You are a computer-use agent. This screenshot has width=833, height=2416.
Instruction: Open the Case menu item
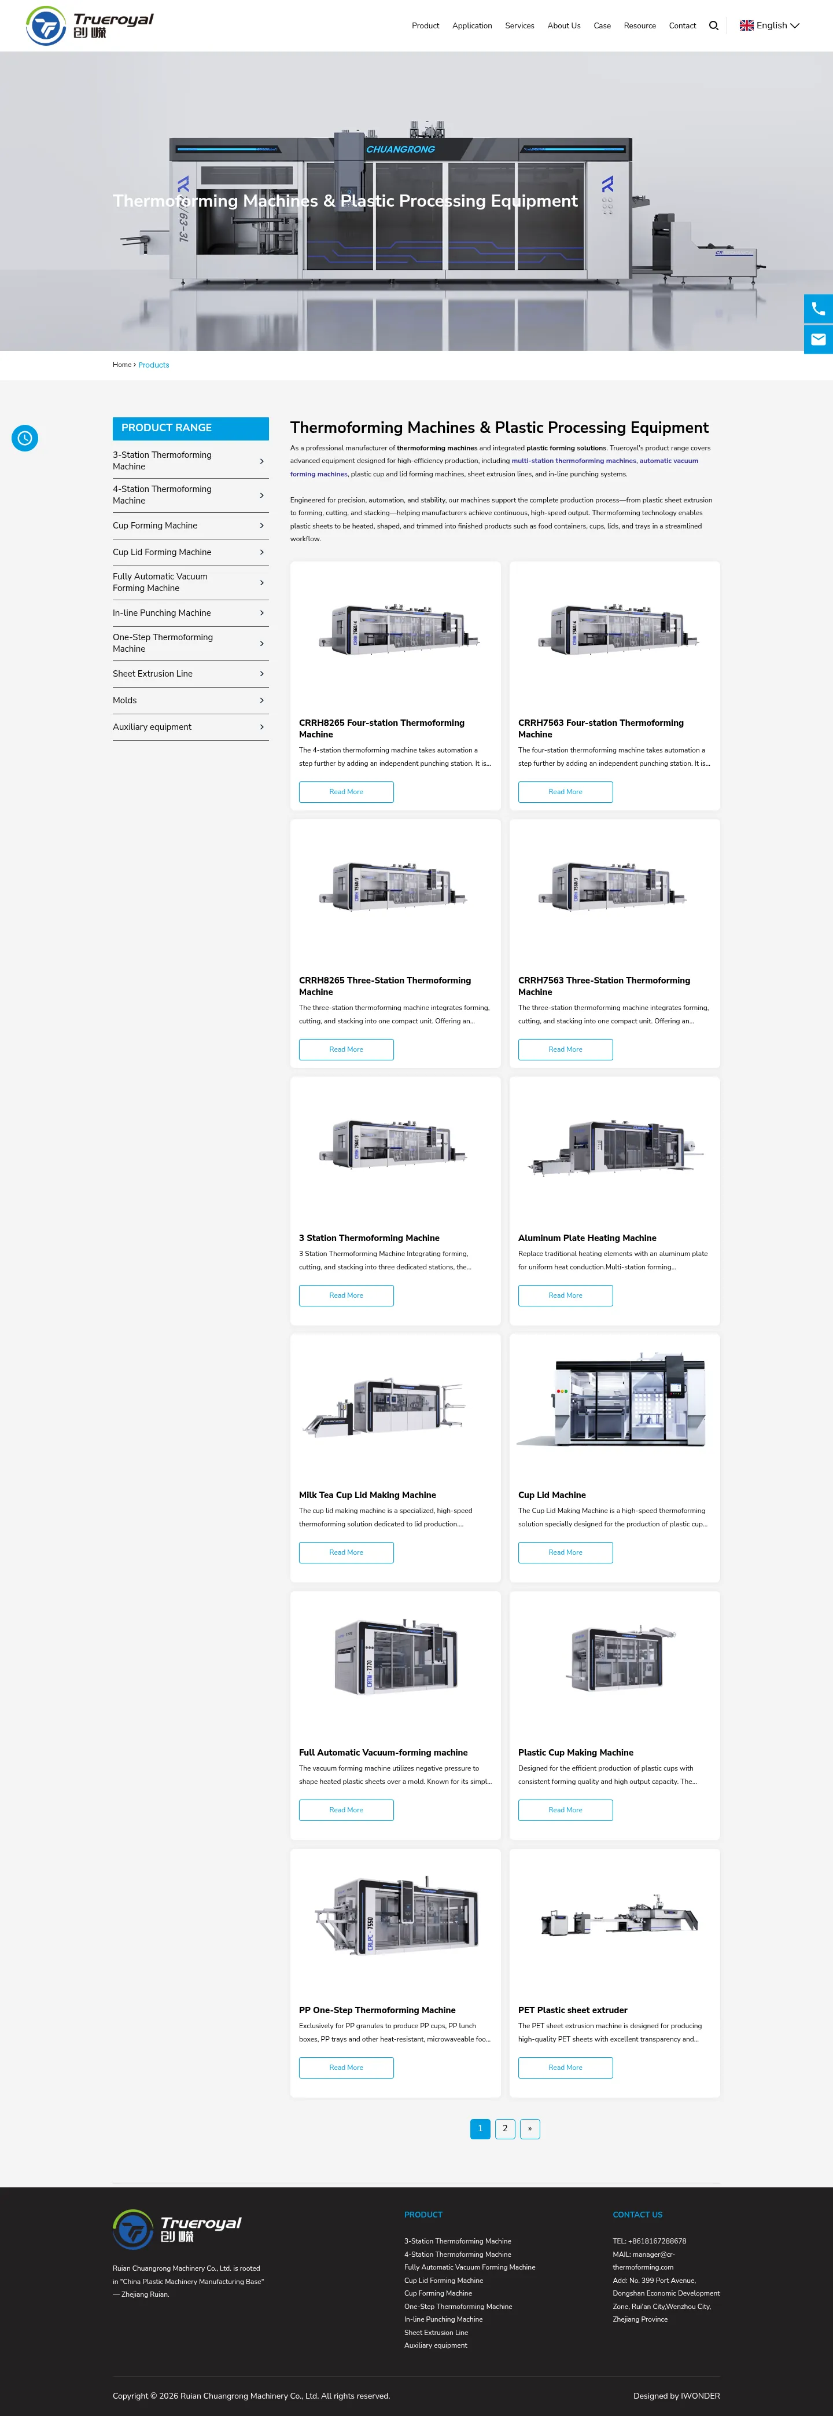603,25
